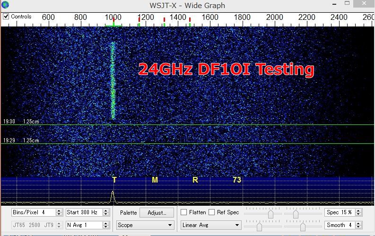The height and width of the screenshot is (236, 375).
Task: Click the 600 frequency scale label
Action: point(48,17)
